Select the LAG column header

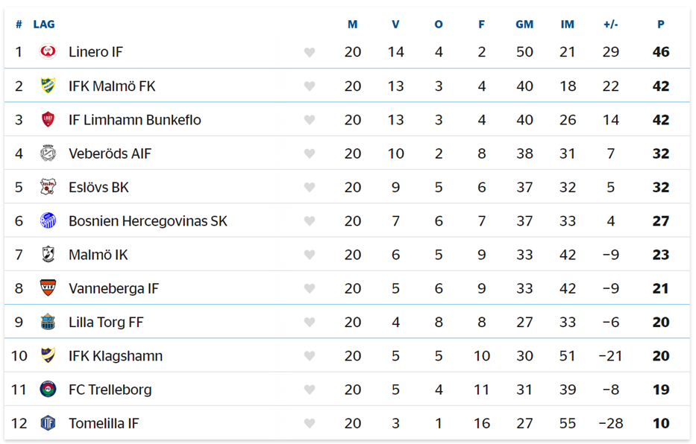(x=44, y=25)
